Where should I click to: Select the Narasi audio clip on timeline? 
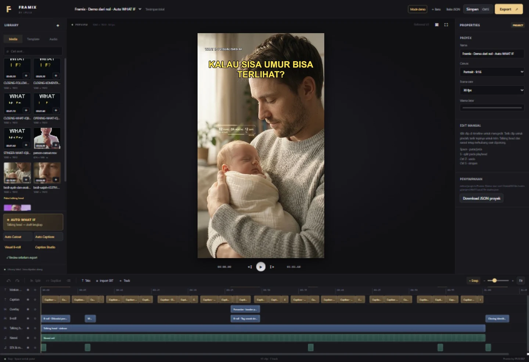coord(263,338)
